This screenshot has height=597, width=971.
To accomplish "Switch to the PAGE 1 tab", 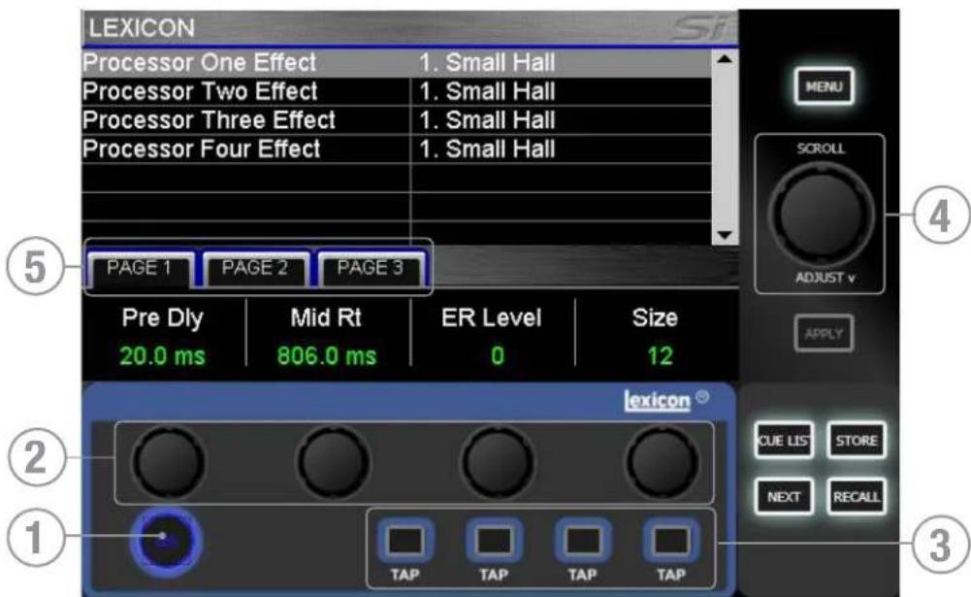I will click(140, 269).
